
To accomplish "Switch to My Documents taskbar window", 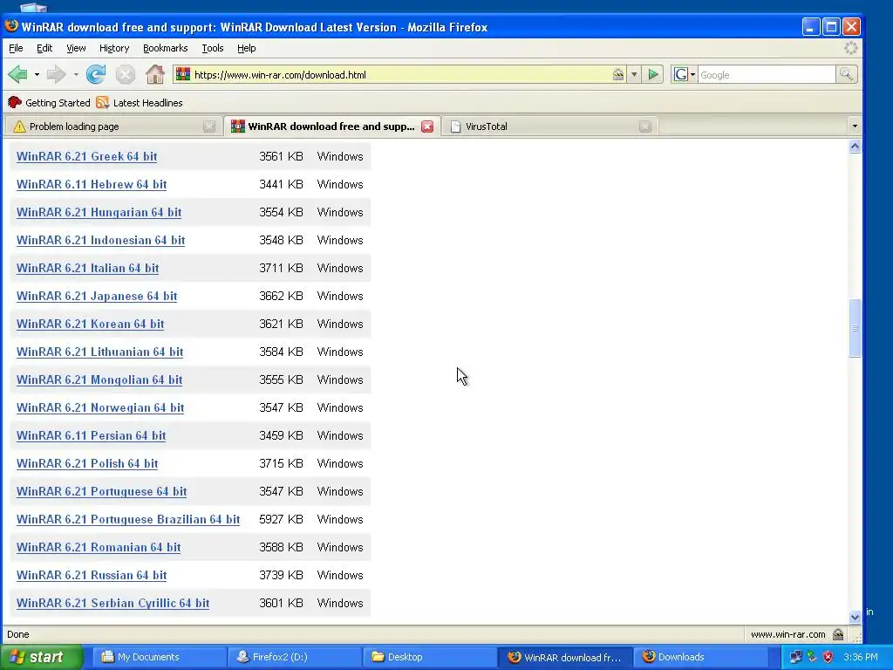I will [159, 657].
